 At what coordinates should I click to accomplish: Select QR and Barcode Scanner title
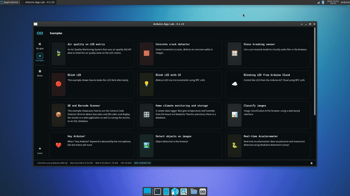[84, 106]
